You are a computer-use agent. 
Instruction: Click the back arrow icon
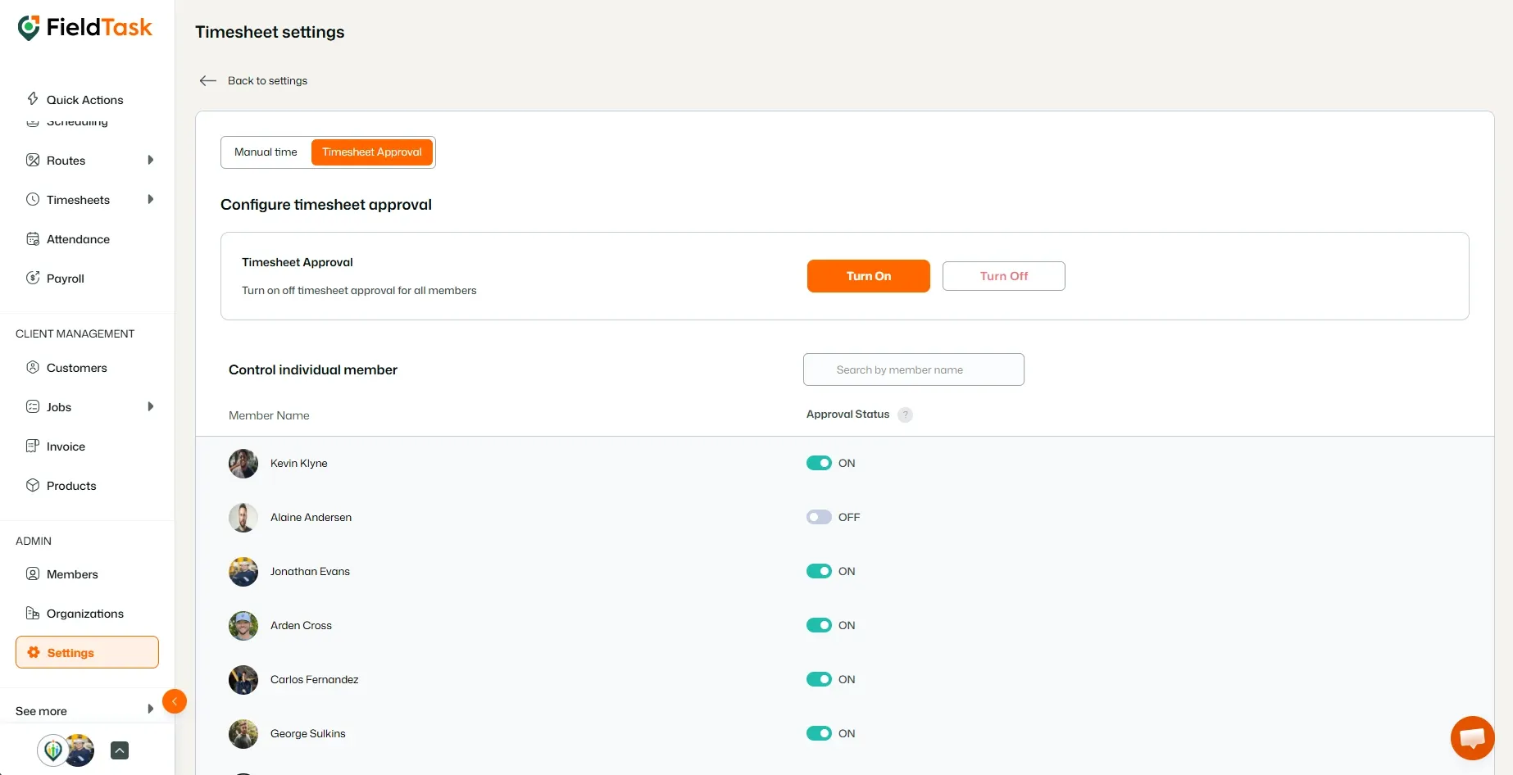208,80
